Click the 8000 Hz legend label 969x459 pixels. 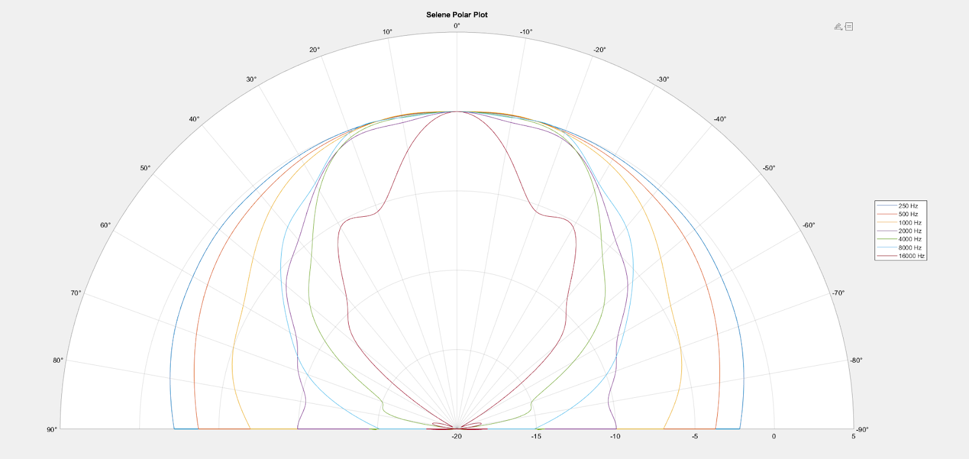click(x=910, y=248)
